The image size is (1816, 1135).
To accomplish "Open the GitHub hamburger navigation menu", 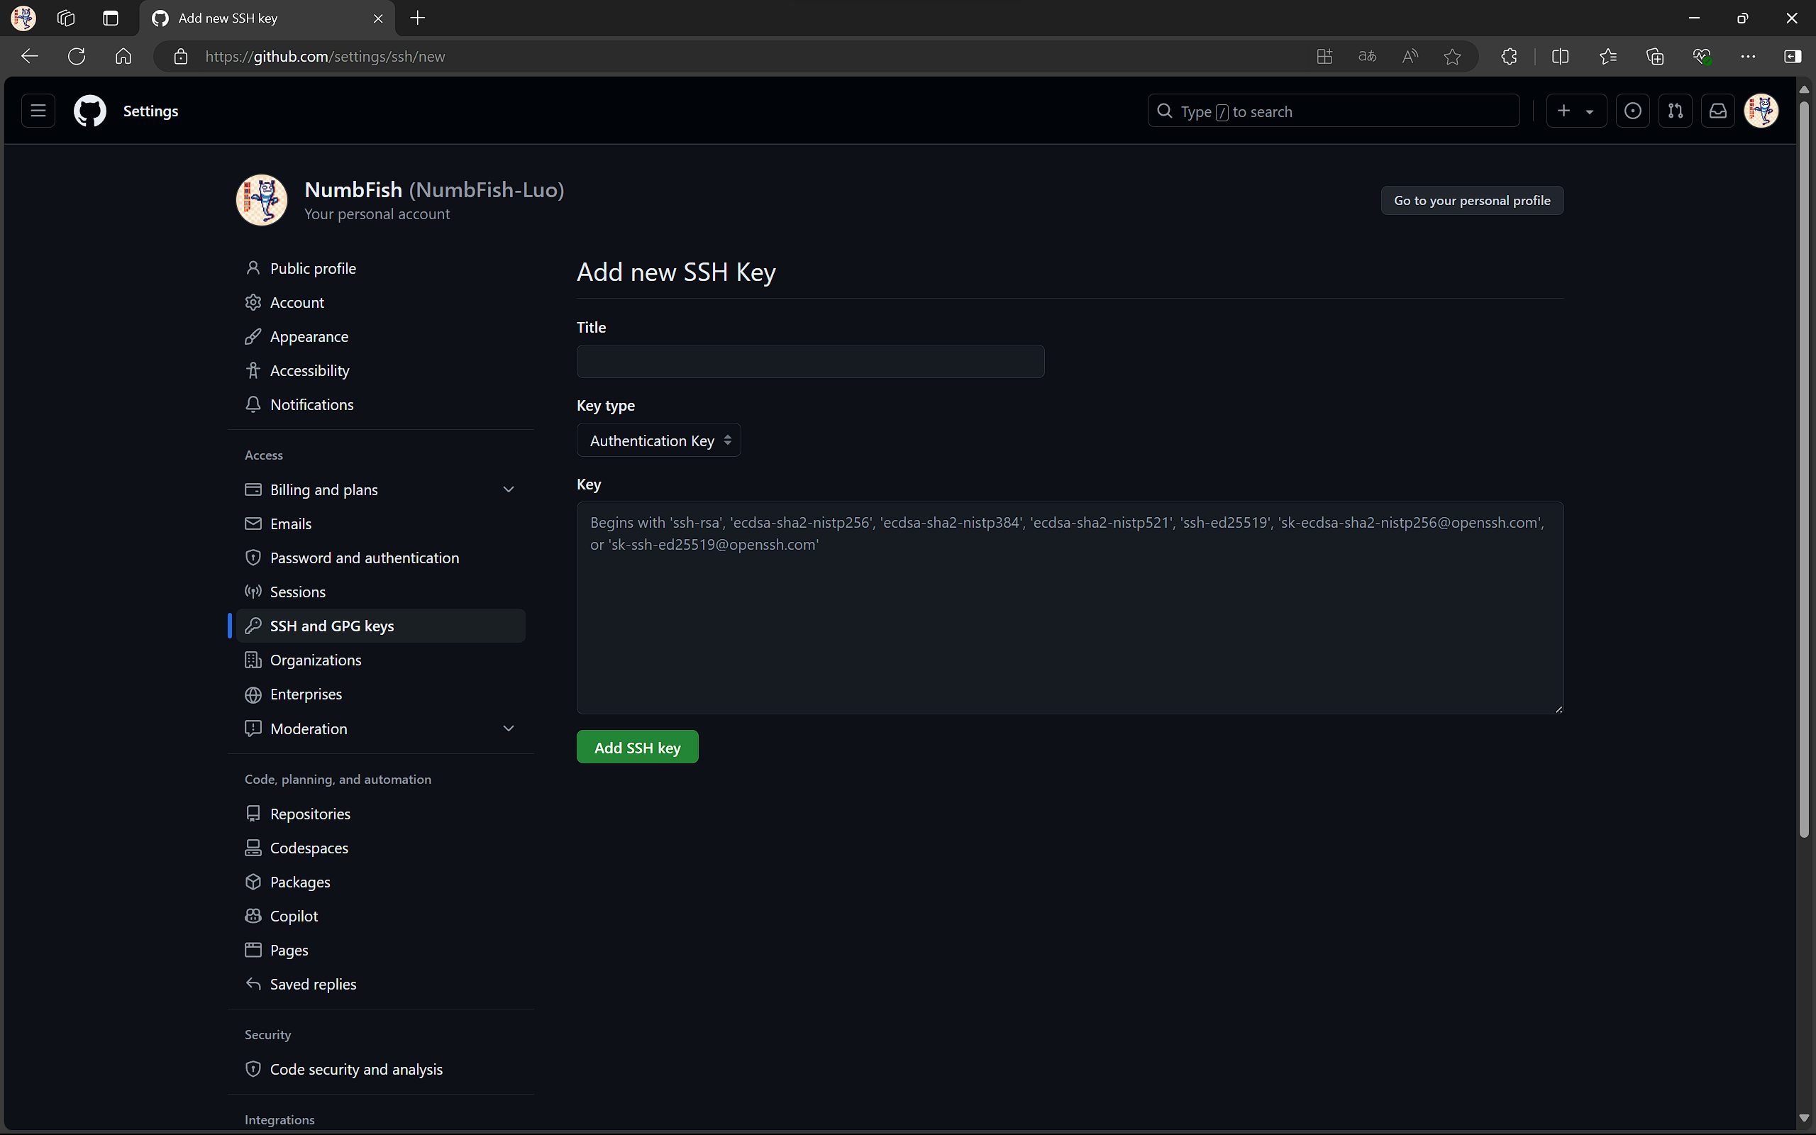I will tap(38, 111).
